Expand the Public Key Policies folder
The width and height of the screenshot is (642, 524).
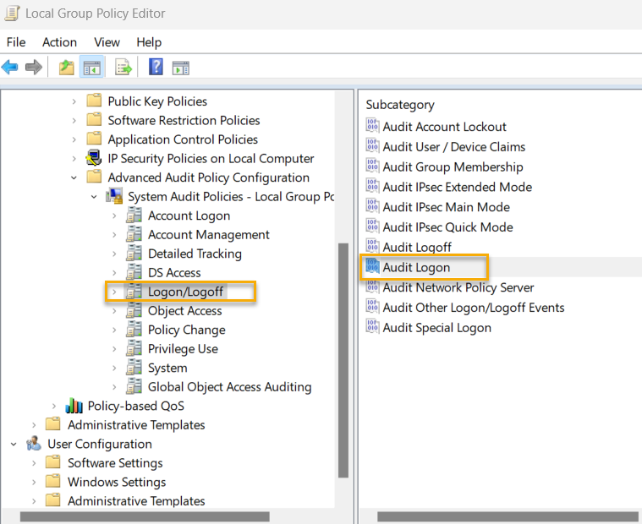74,101
